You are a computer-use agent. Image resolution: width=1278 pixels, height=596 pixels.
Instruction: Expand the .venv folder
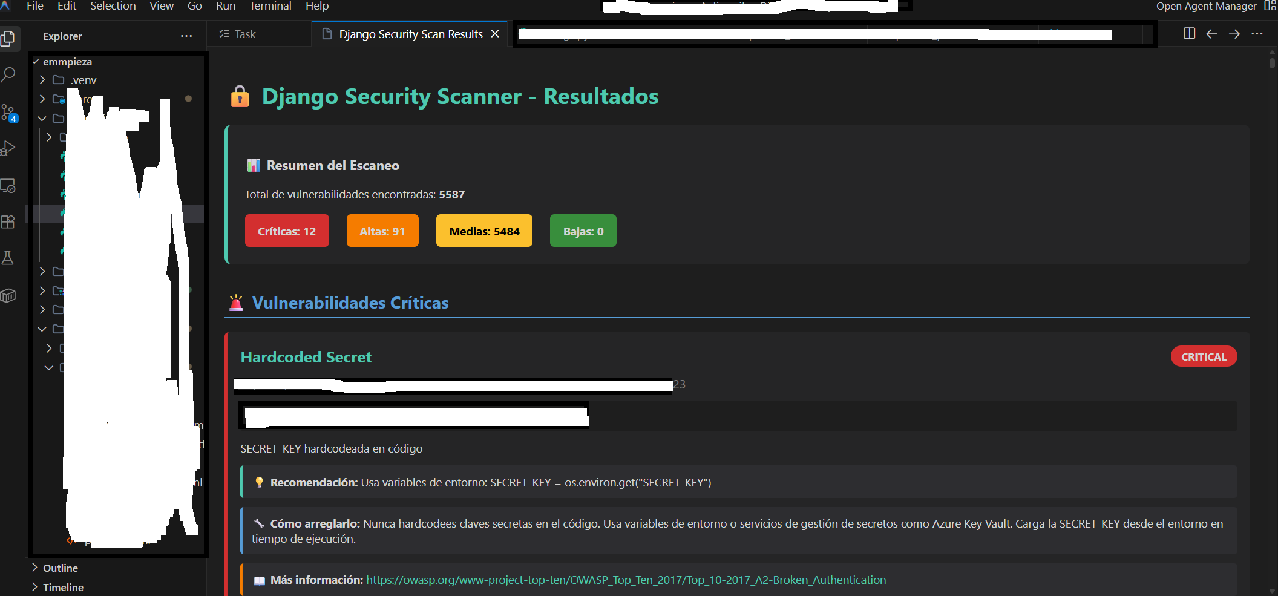tap(42, 79)
